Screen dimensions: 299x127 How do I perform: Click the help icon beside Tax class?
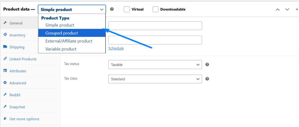[x=207, y=79]
